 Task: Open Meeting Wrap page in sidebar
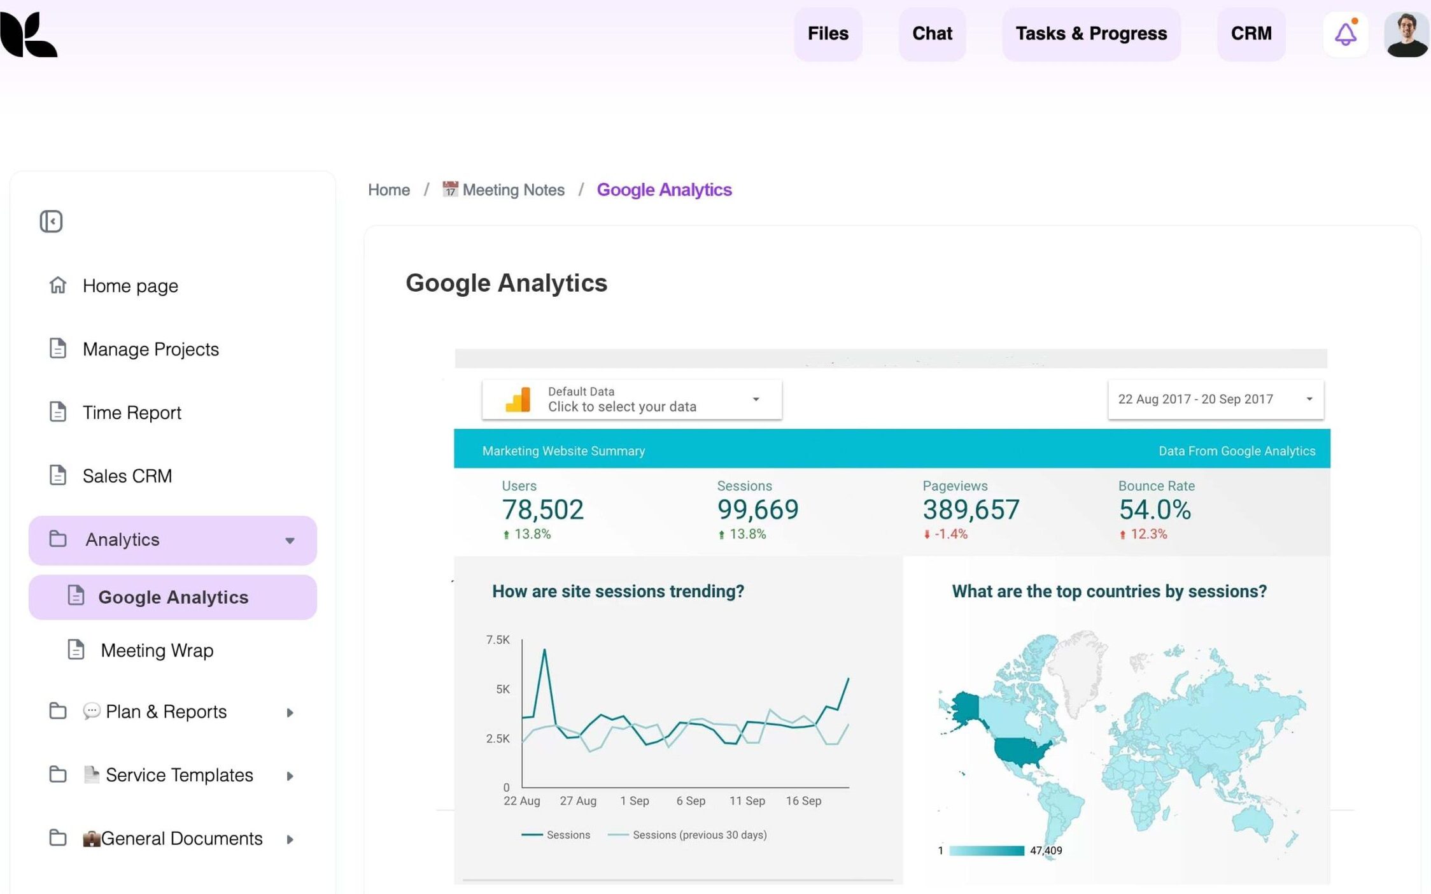[157, 650]
